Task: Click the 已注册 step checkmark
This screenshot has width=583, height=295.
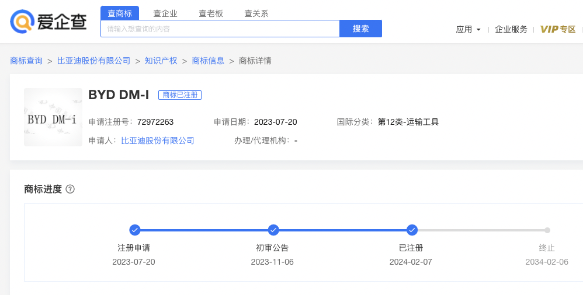Action: click(x=412, y=230)
